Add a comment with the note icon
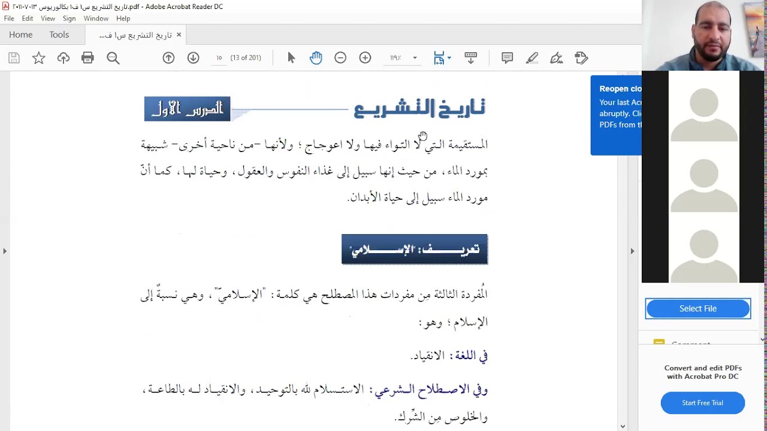Image resolution: width=767 pixels, height=431 pixels. (x=508, y=58)
